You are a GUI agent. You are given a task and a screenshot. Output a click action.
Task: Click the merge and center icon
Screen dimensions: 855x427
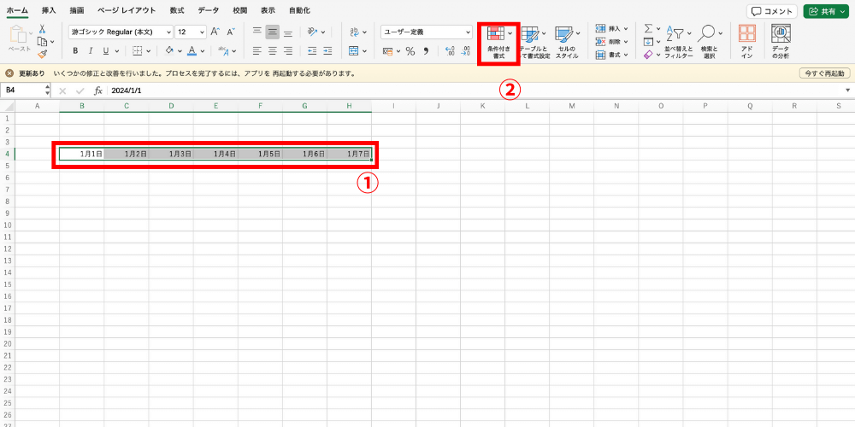tap(354, 51)
